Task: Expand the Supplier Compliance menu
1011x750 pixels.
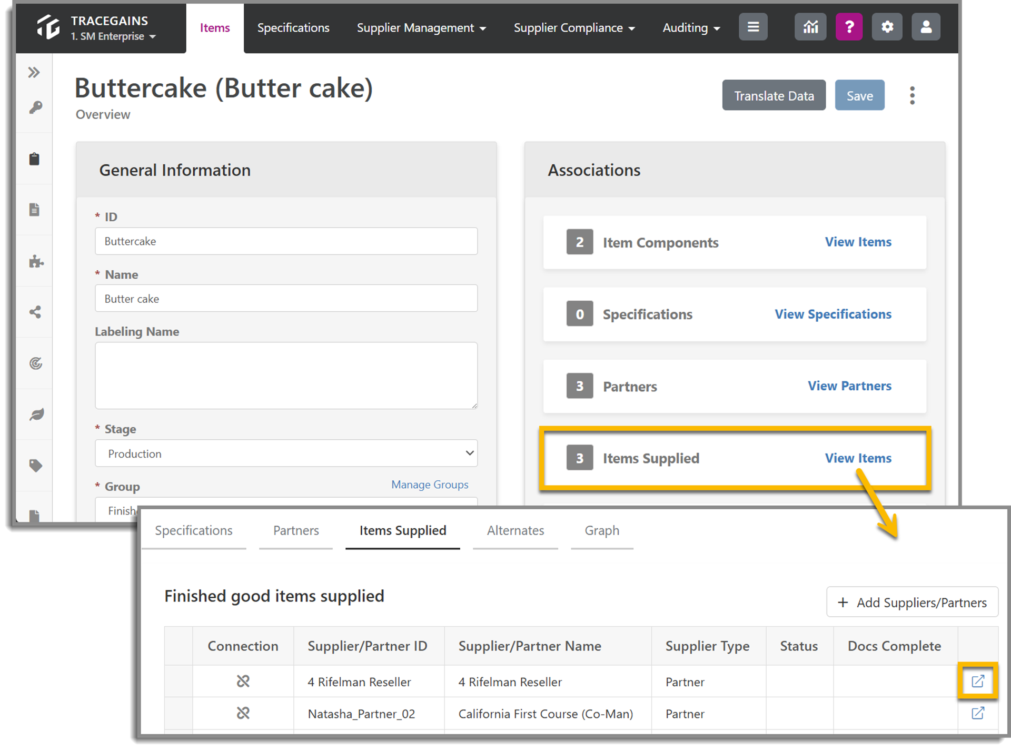Action: [x=574, y=28]
